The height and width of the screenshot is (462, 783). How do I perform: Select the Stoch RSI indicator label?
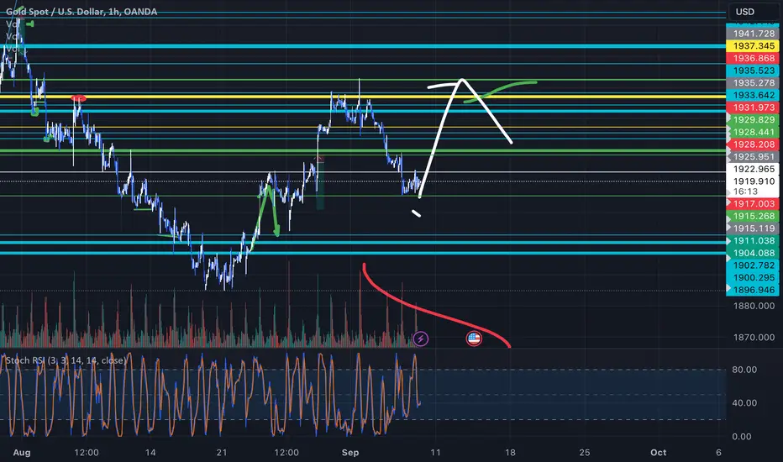click(x=66, y=360)
